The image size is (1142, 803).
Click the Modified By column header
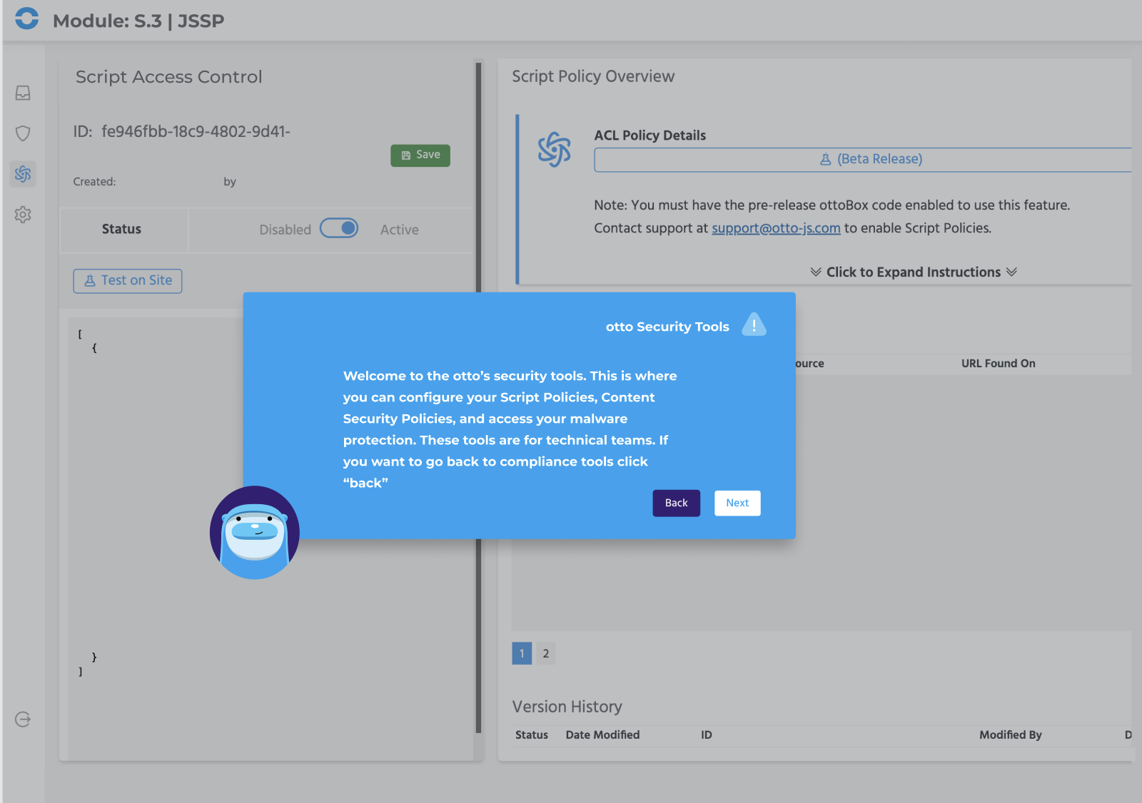(1010, 735)
